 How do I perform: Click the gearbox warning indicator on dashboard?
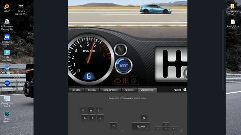click(x=125, y=81)
